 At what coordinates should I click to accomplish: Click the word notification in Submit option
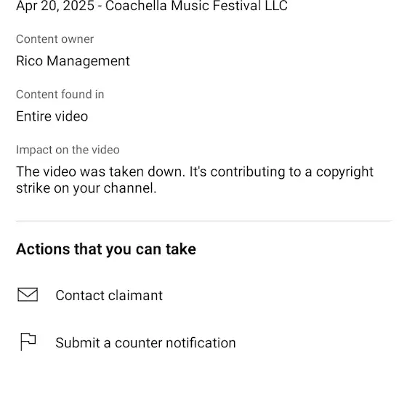pos(201,342)
